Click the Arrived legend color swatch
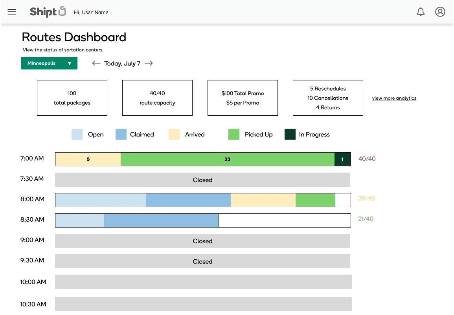 point(174,134)
